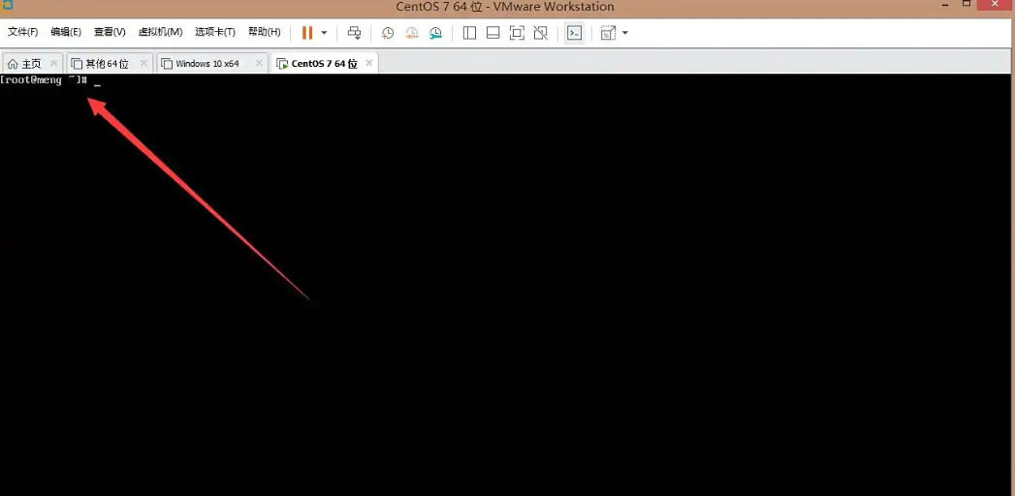This screenshot has width=1015, height=496.
Task: Toggle Unity mode icon
Action: pyautogui.click(x=541, y=33)
